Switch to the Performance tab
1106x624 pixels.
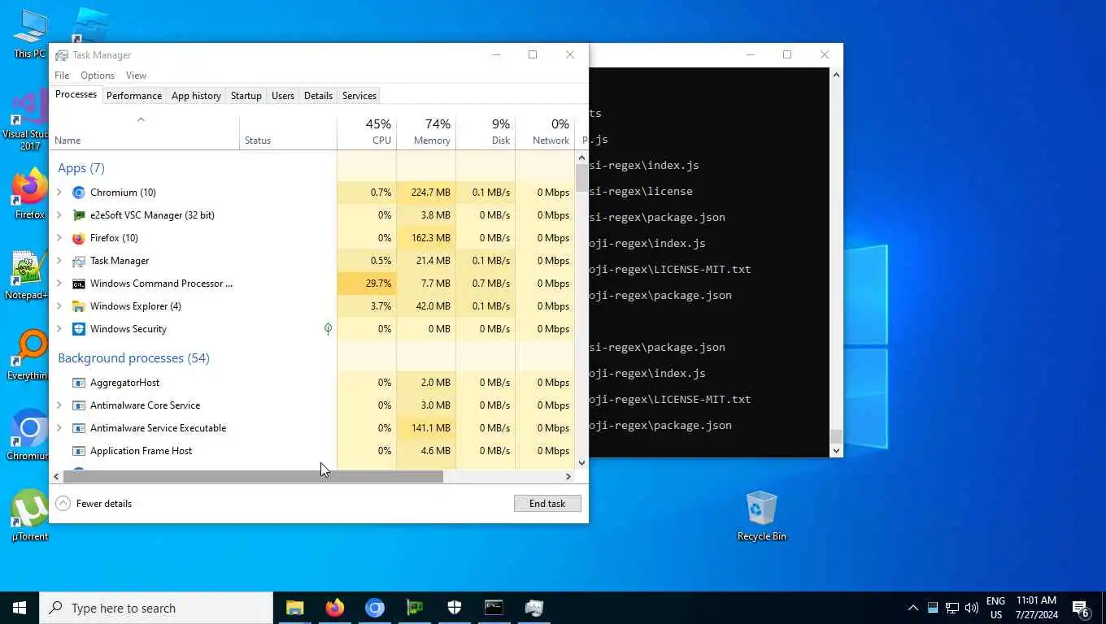pyautogui.click(x=134, y=96)
